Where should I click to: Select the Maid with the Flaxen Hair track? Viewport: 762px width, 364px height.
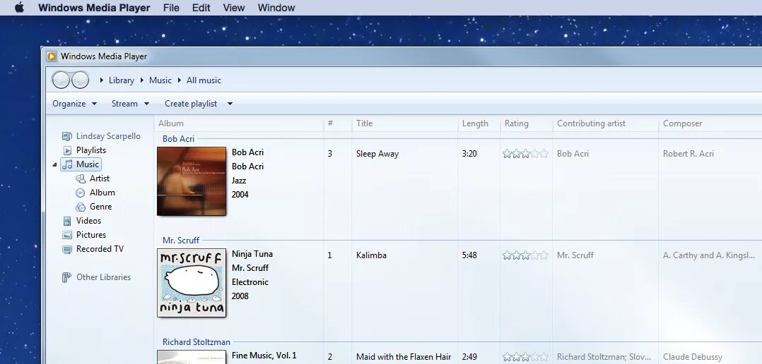404,357
